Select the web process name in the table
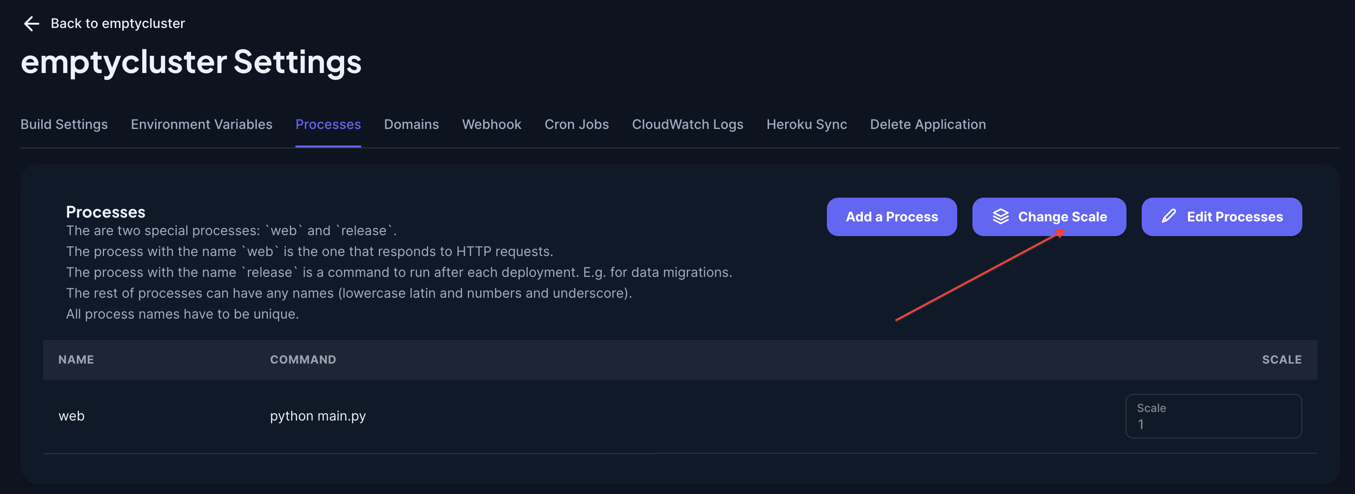This screenshot has width=1355, height=494. pyautogui.click(x=72, y=416)
